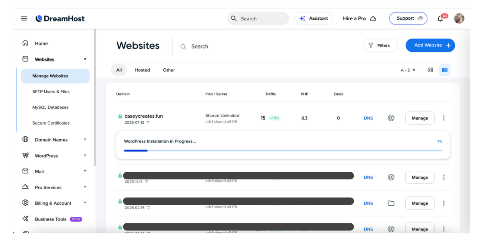Click Manage for the 2025-11-12 site
483x241 pixels.
click(x=420, y=177)
